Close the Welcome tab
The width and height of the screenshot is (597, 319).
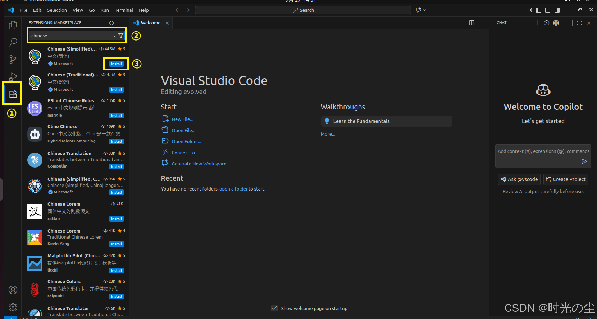167,23
